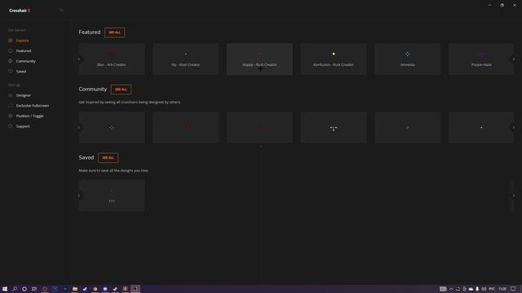Click SEE ALL next to the Featured heading
The height and width of the screenshot is (293, 522).
(114, 33)
